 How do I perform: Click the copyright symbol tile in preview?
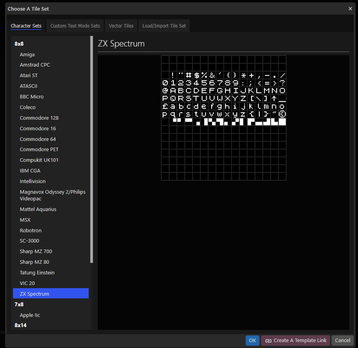[x=282, y=114]
